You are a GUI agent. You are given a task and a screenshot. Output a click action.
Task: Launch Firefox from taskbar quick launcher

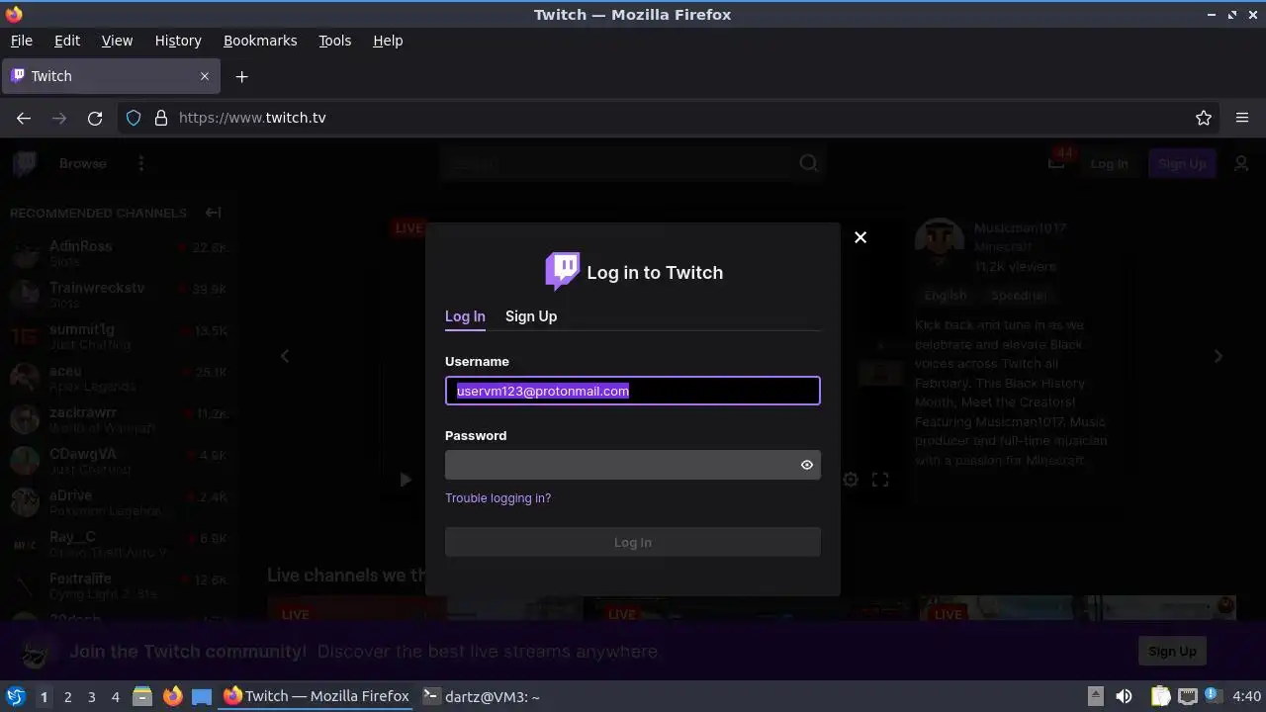(172, 696)
